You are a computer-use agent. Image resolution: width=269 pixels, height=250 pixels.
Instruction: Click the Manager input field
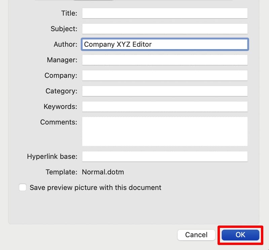[x=165, y=60]
